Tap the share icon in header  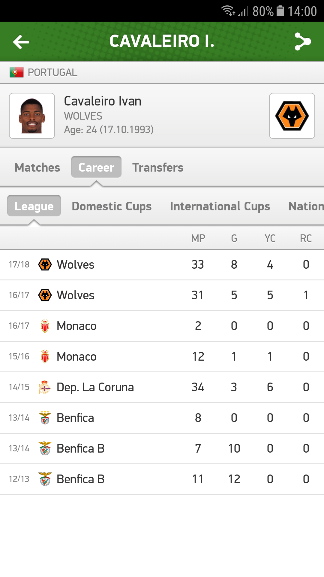point(302,41)
